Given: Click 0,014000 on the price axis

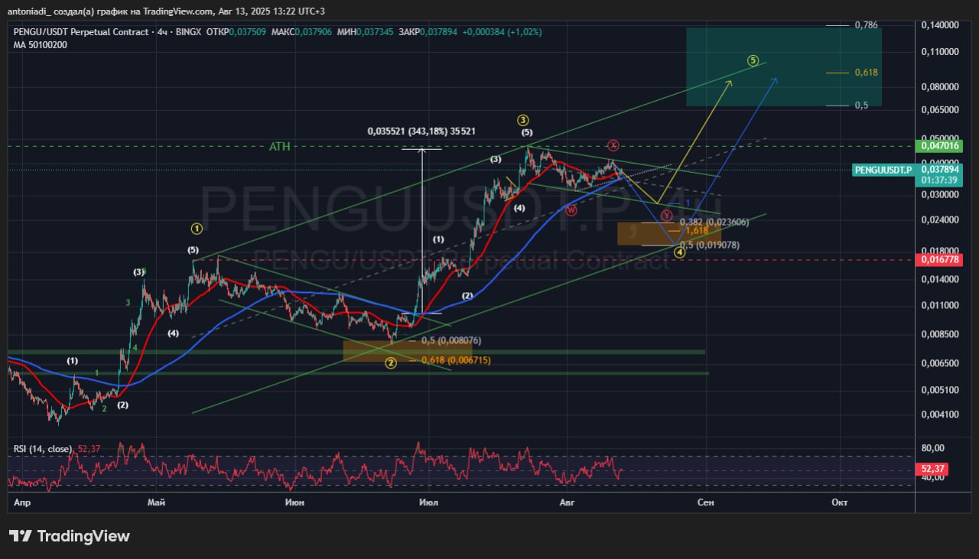Looking at the screenshot, I should click(x=940, y=280).
